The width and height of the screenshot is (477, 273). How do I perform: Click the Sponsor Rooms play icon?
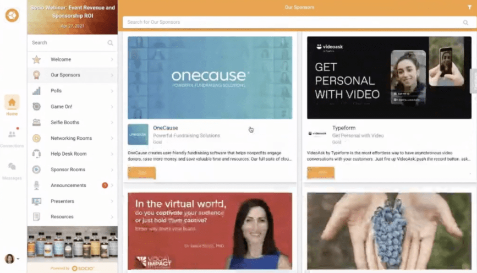[x=36, y=170]
